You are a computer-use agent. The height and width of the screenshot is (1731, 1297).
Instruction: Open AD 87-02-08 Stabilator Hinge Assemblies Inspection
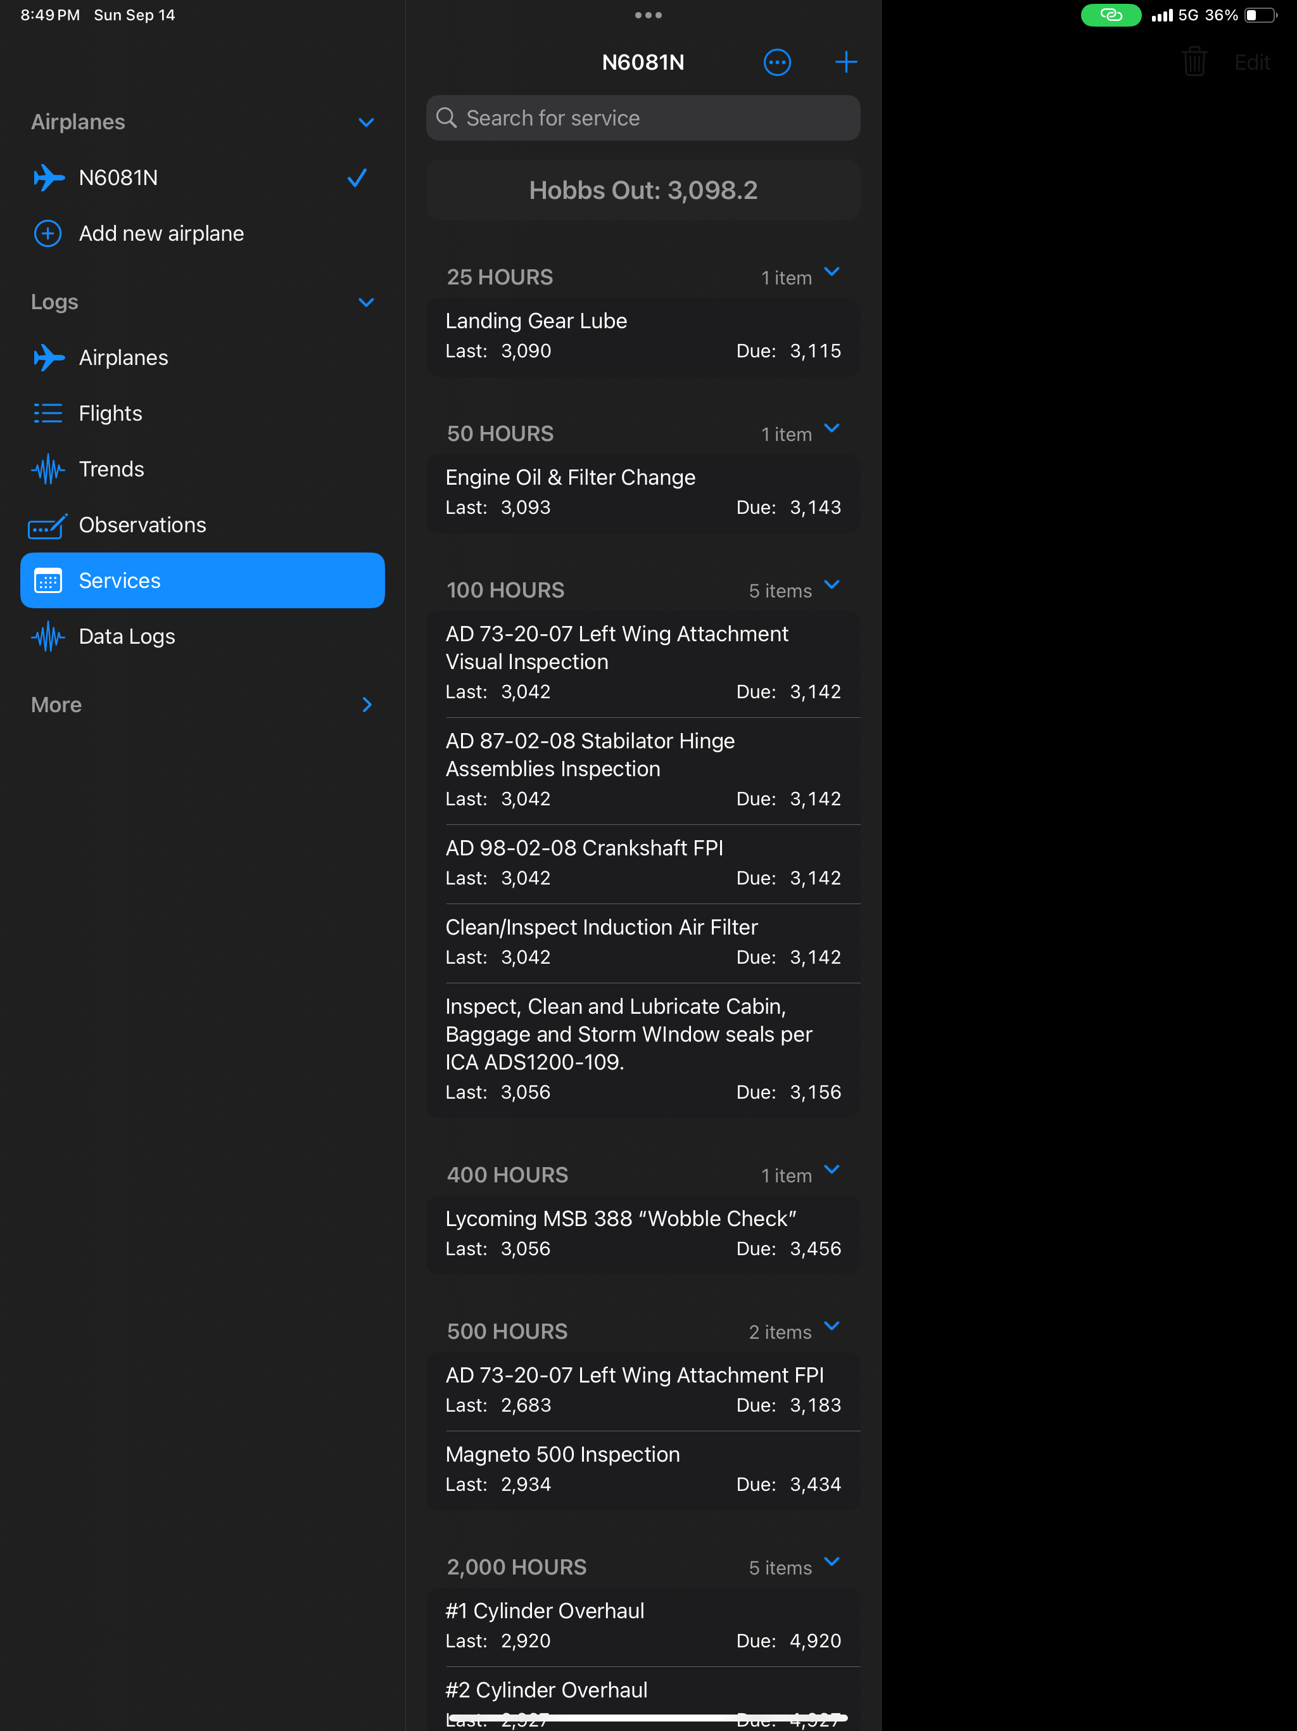tap(643, 771)
